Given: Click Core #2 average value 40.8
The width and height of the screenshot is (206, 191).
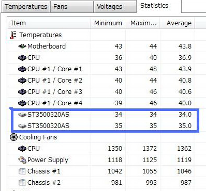Looking at the screenshot, I should point(185,81).
